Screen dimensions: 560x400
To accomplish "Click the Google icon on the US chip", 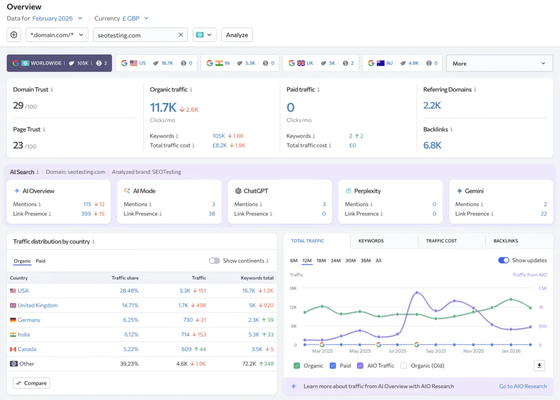I will [123, 63].
